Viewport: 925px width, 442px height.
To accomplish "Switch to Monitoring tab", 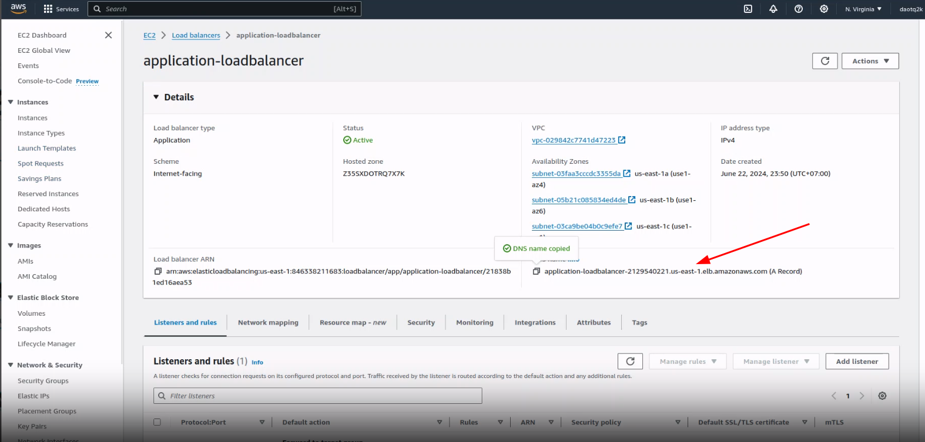I will pyautogui.click(x=475, y=323).
